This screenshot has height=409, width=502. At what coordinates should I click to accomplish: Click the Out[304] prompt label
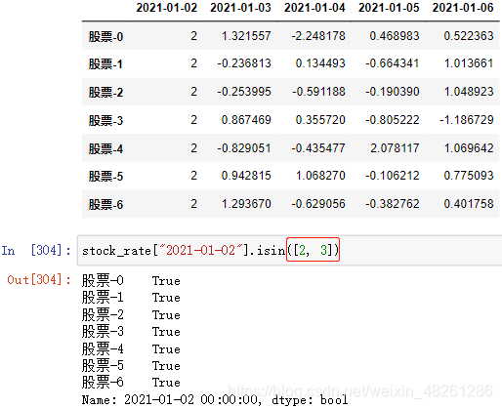[39, 279]
